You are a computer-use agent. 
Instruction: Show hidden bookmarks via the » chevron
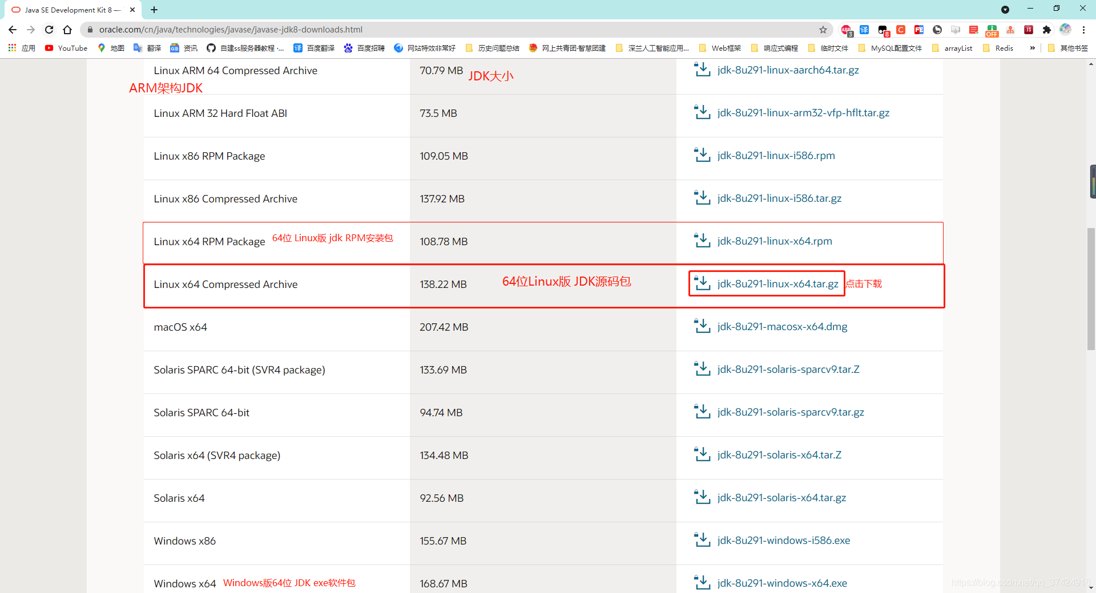(x=1032, y=48)
